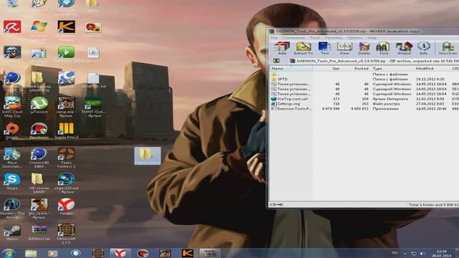Open the Windows Start menu

pyautogui.click(x=9, y=253)
